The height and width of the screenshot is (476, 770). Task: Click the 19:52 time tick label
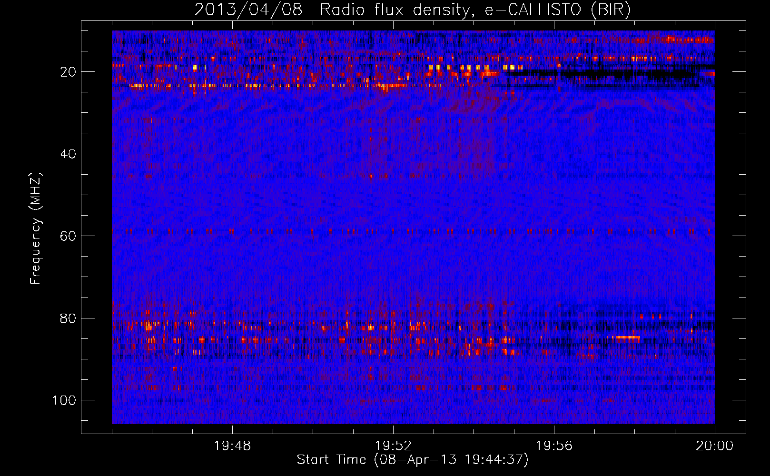coord(393,446)
